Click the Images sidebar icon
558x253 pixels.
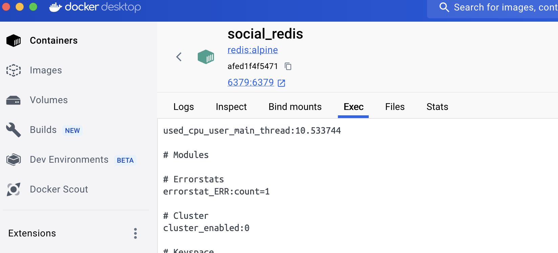coord(14,70)
